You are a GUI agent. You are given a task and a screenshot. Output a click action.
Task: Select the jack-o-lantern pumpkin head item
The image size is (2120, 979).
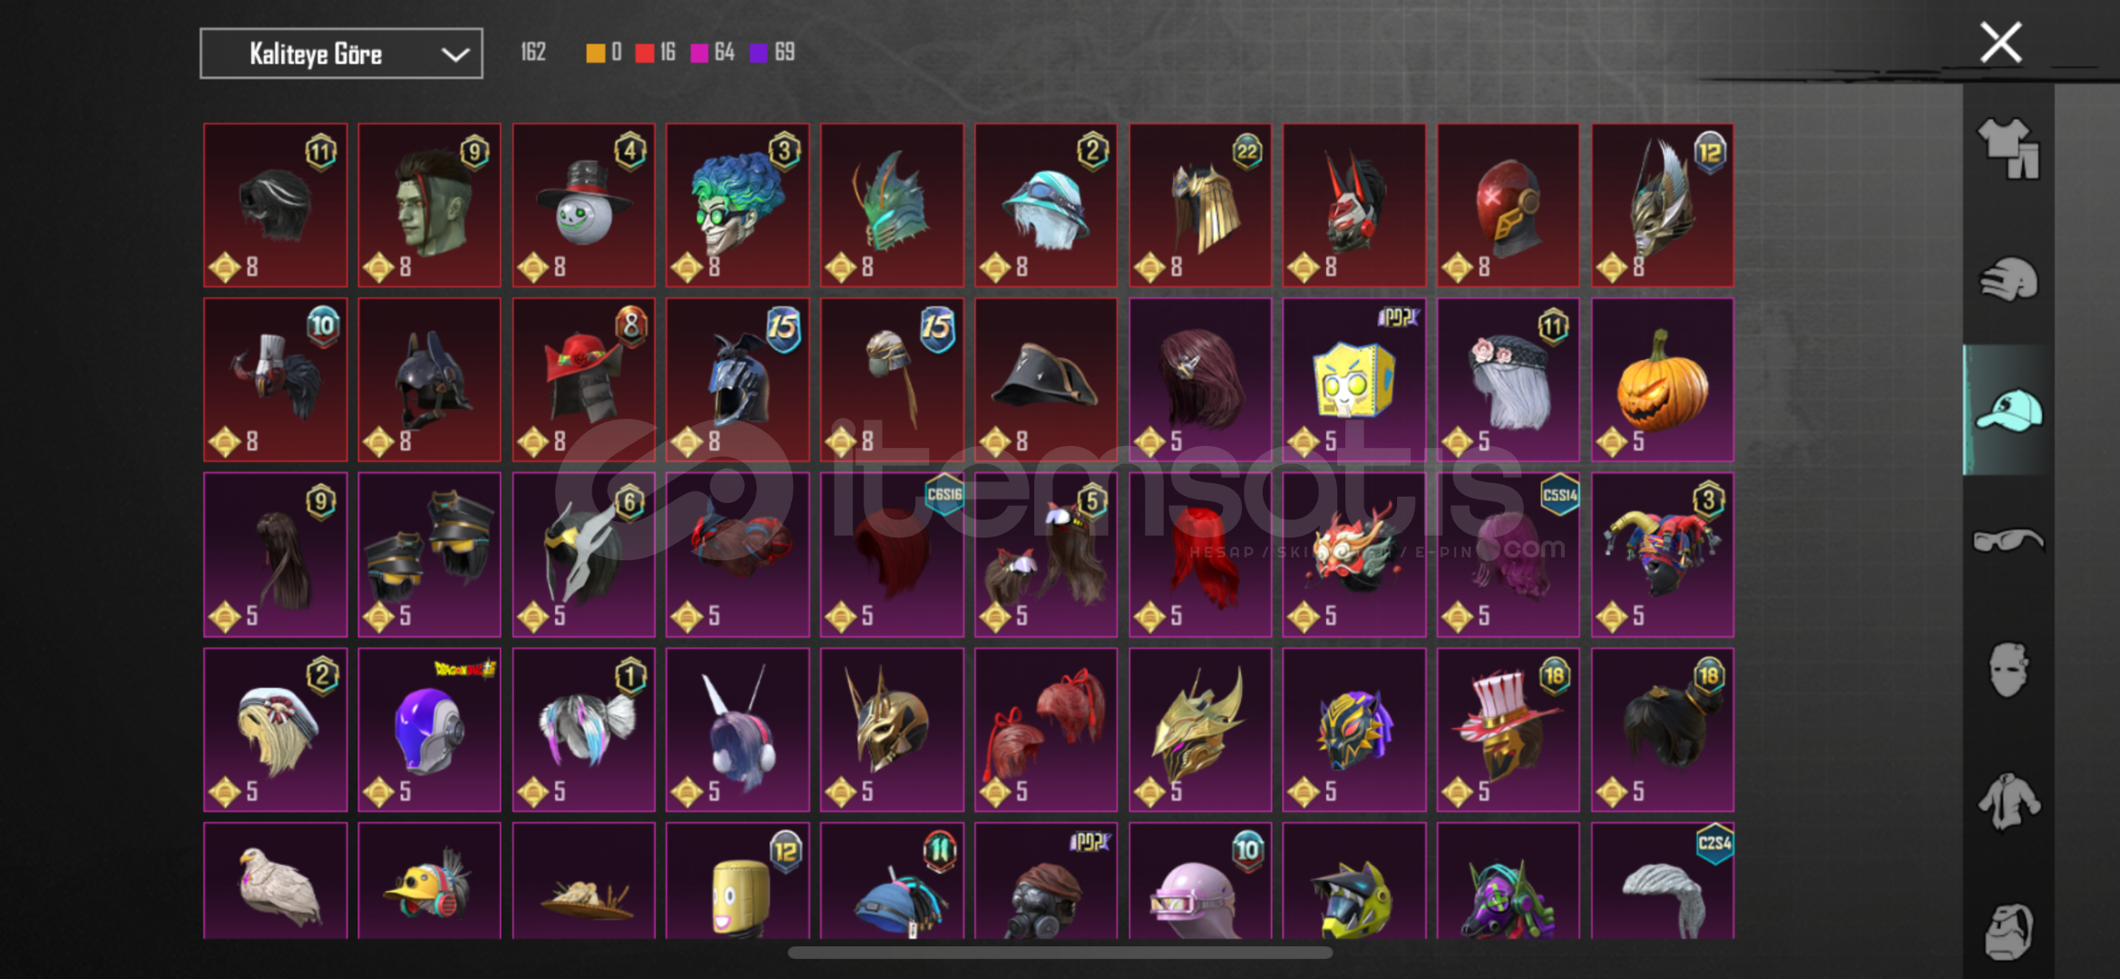pos(1662,380)
